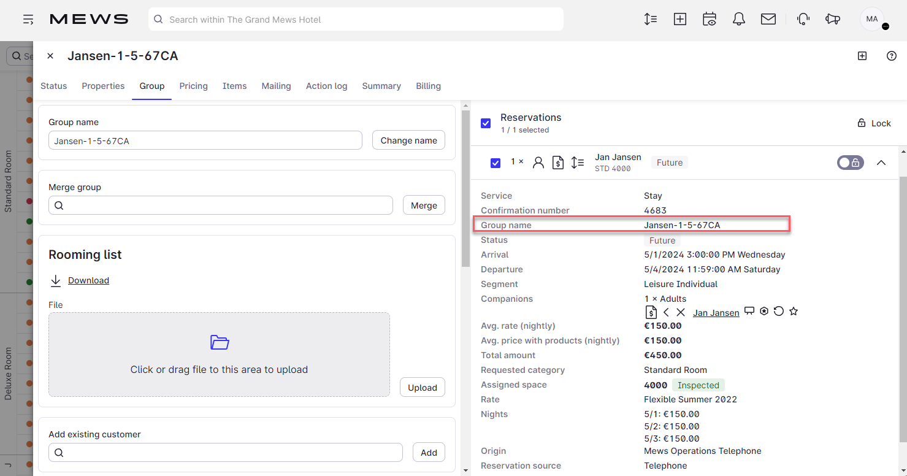Open the calendar view icon in top bar
The image size is (907, 476).
point(710,19)
